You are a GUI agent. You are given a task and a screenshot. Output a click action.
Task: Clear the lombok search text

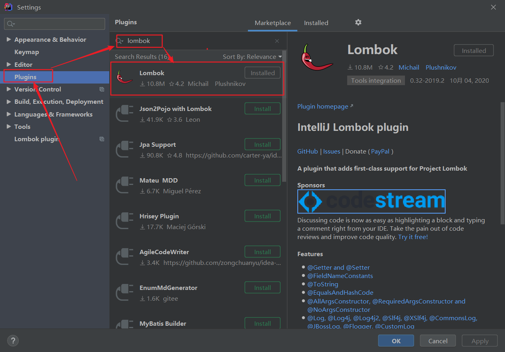pyautogui.click(x=277, y=41)
